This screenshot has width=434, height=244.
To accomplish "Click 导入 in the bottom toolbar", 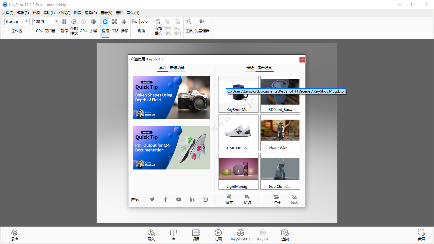I will tap(151, 235).
